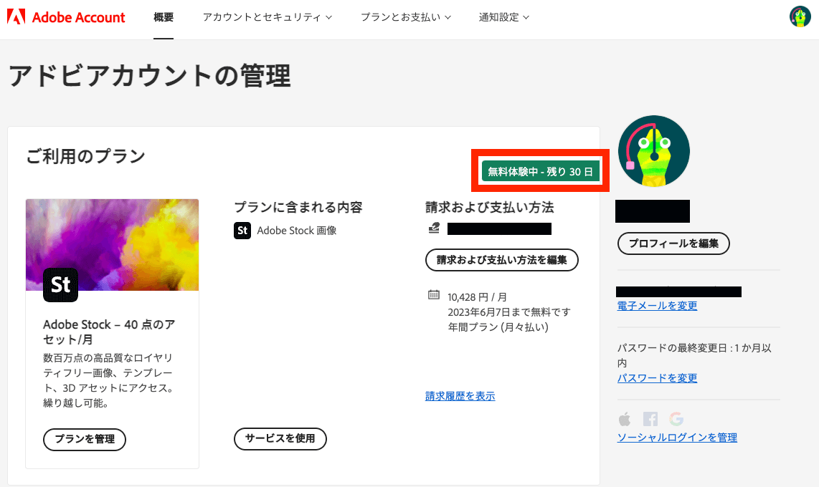The width and height of the screenshot is (819, 487).
Task: Open the 請求履歴を表示 link
Action: click(x=460, y=396)
